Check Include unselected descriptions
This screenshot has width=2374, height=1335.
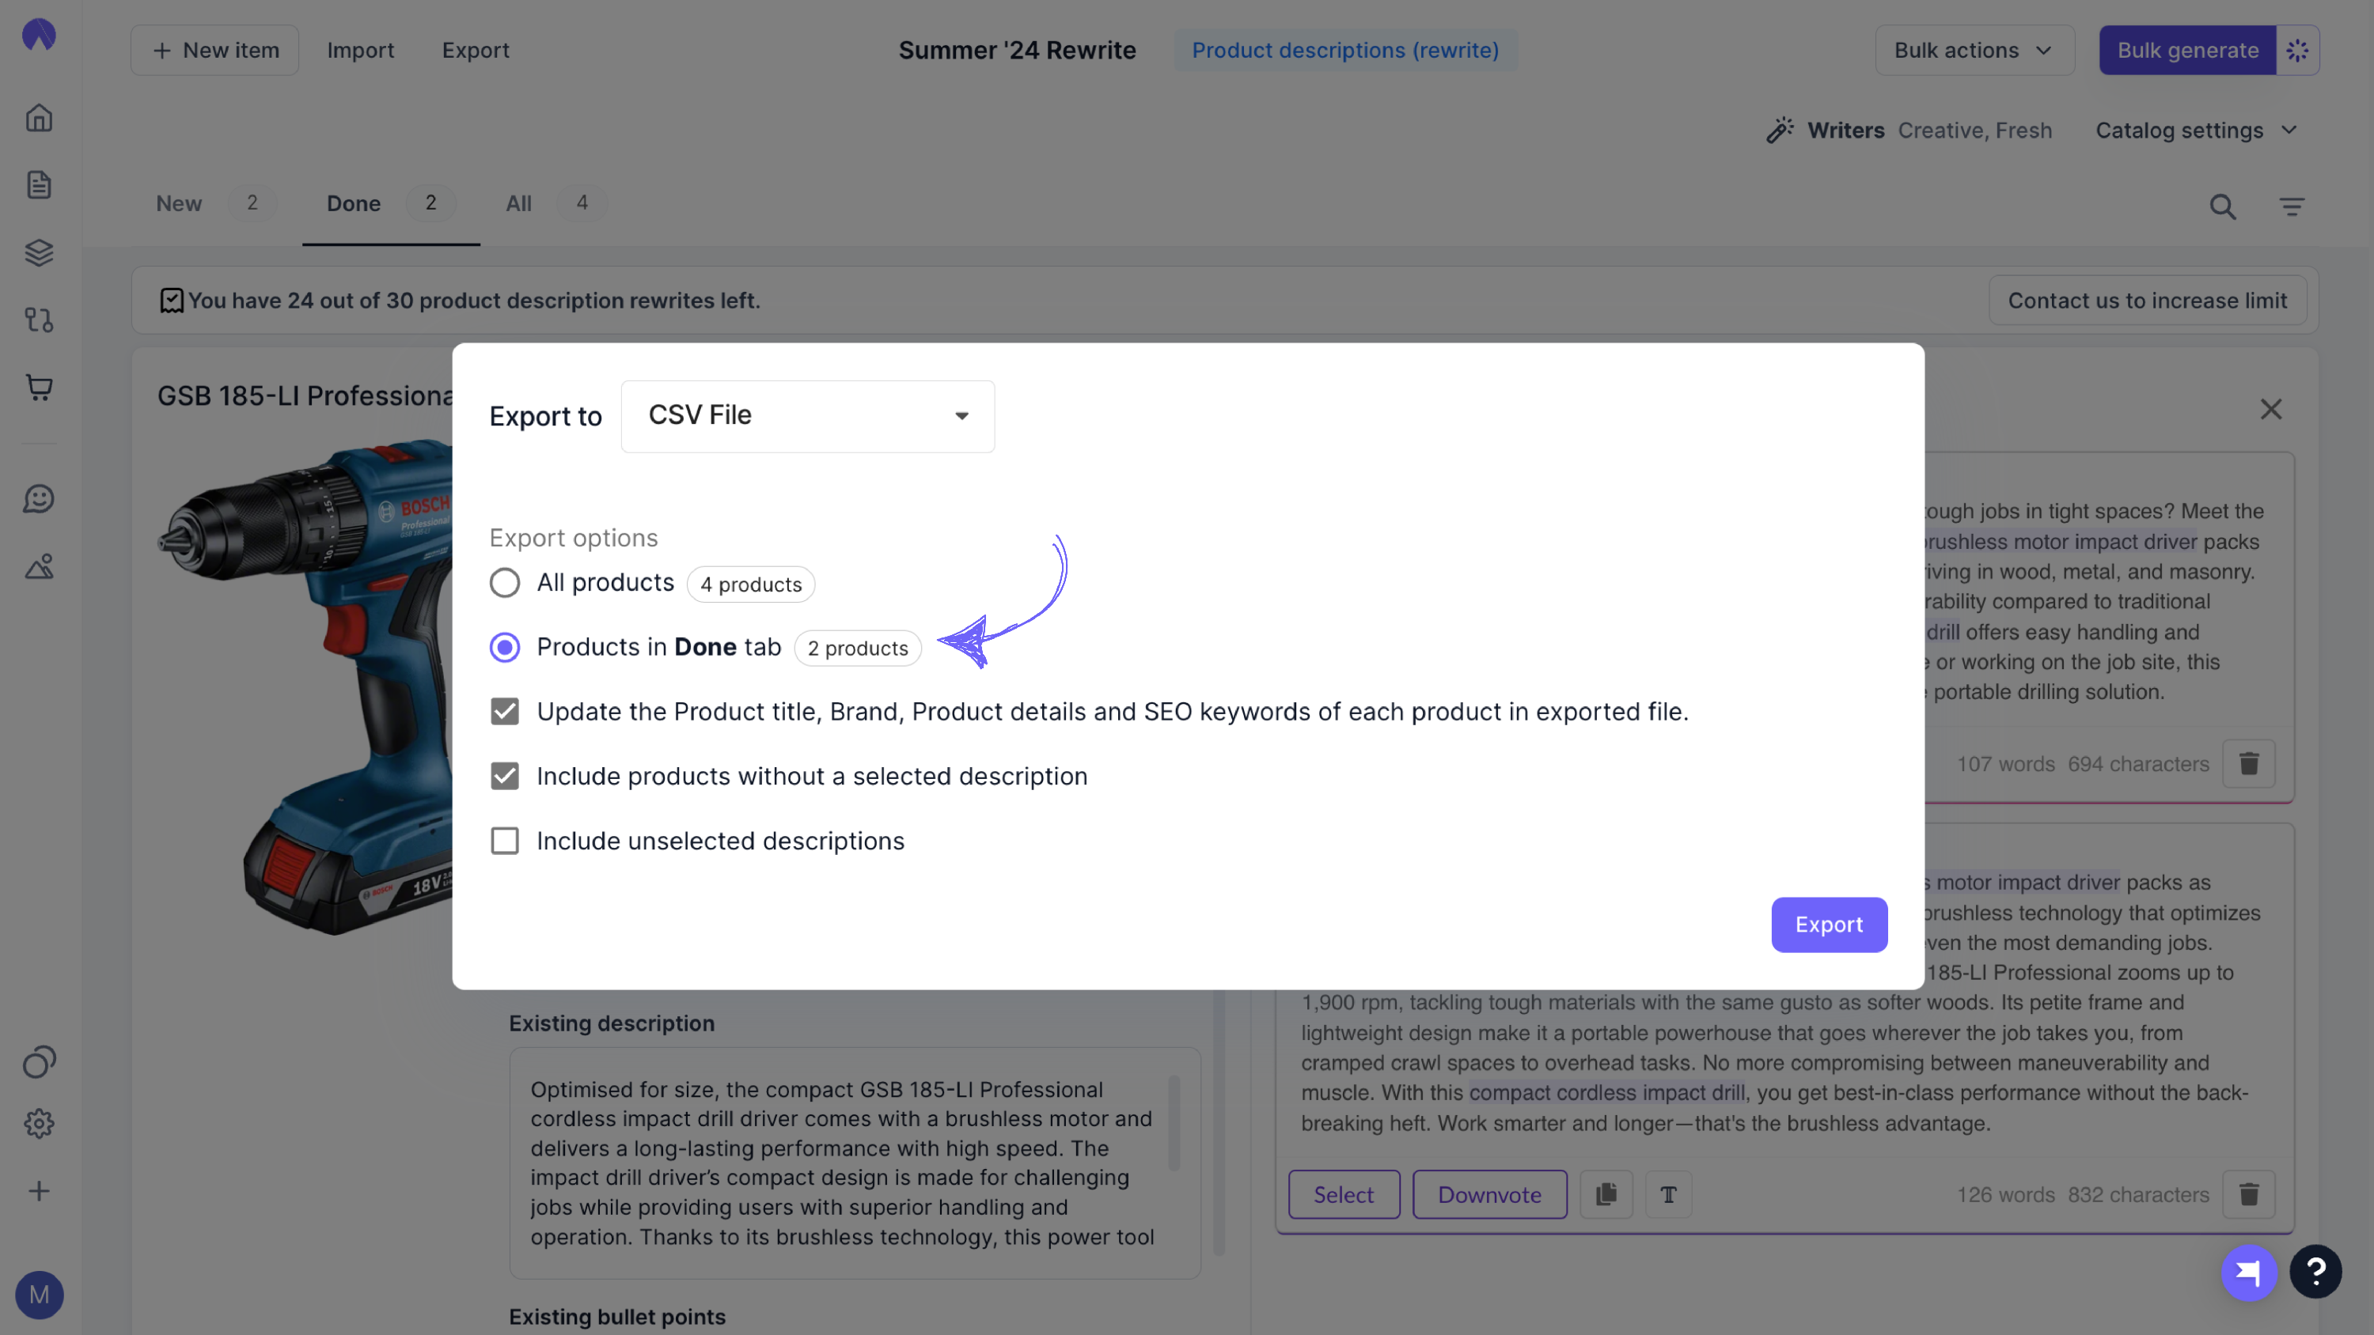504,840
